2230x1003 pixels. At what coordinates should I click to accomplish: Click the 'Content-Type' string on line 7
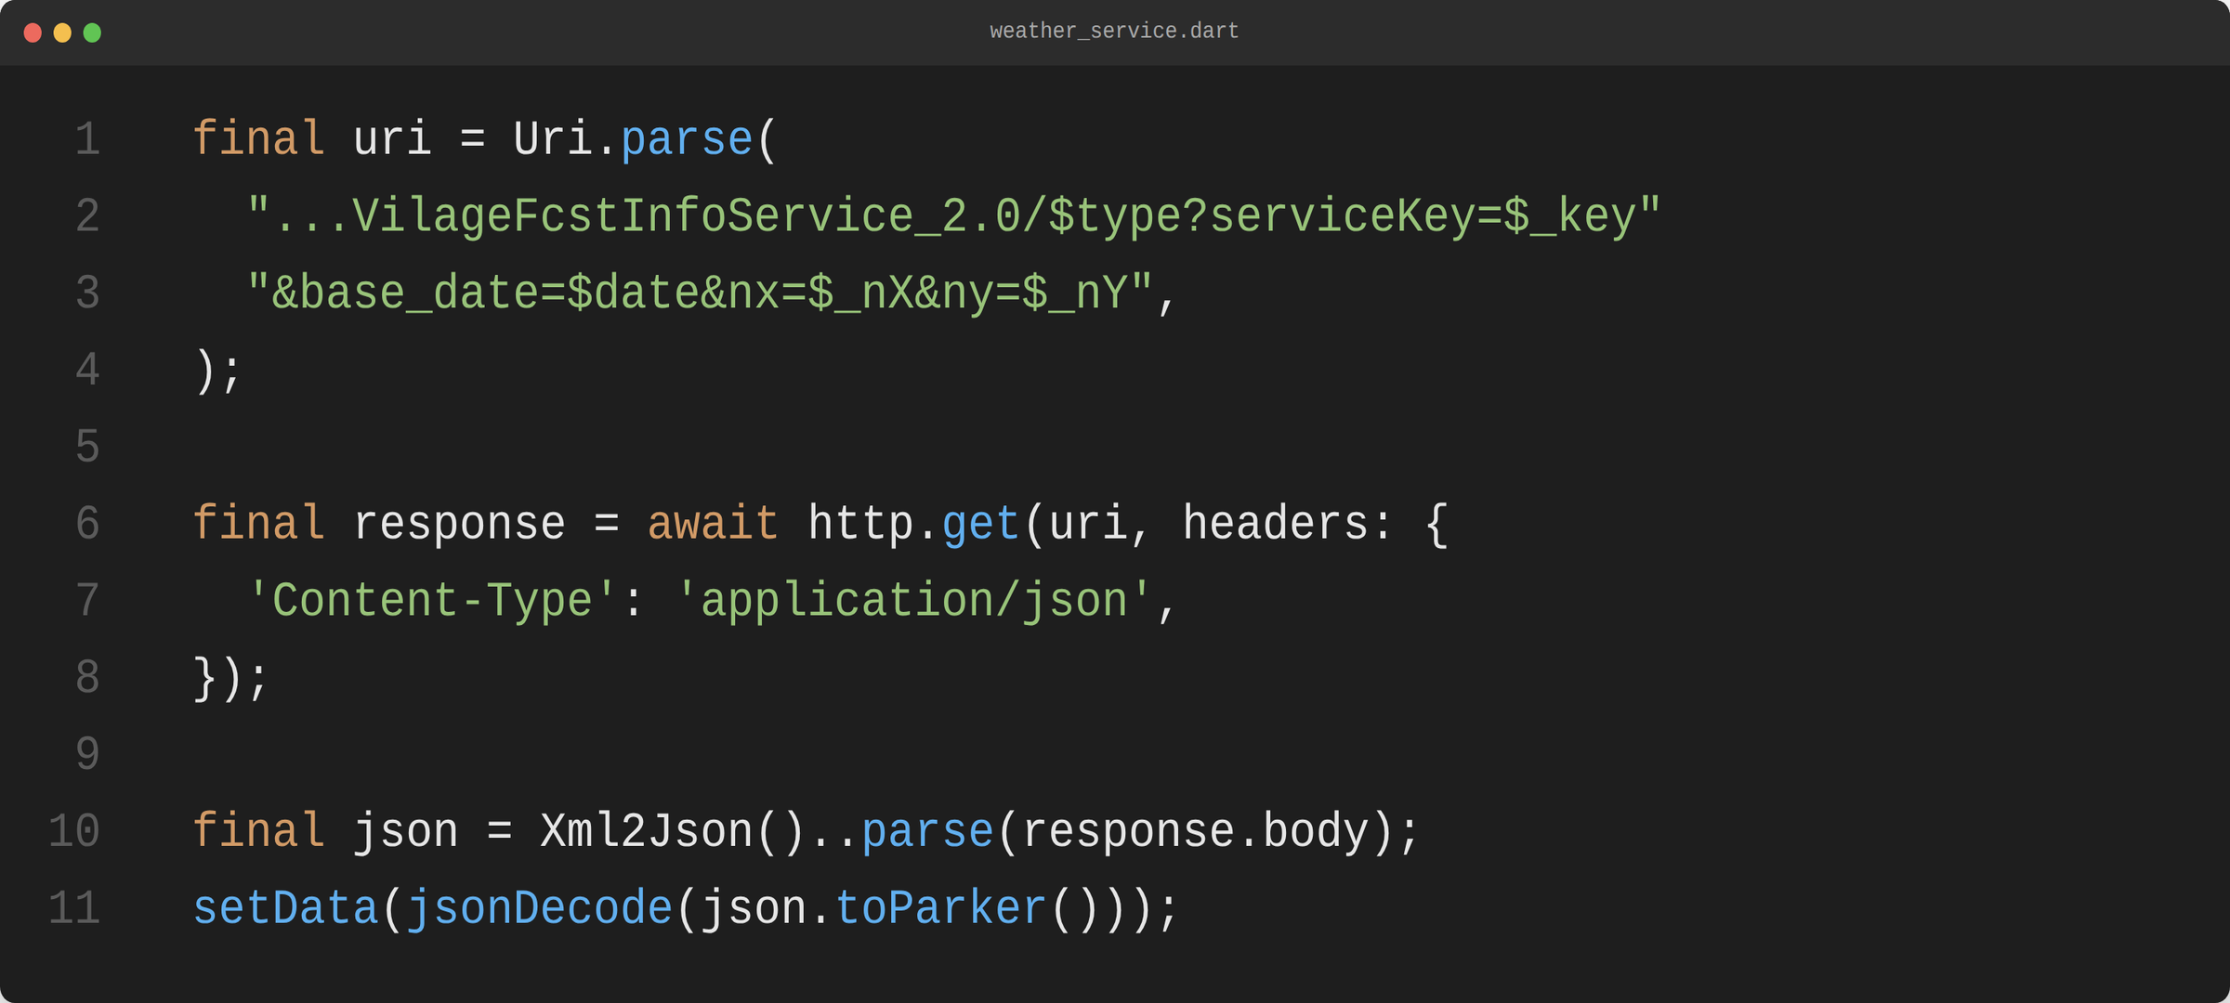coord(433,601)
